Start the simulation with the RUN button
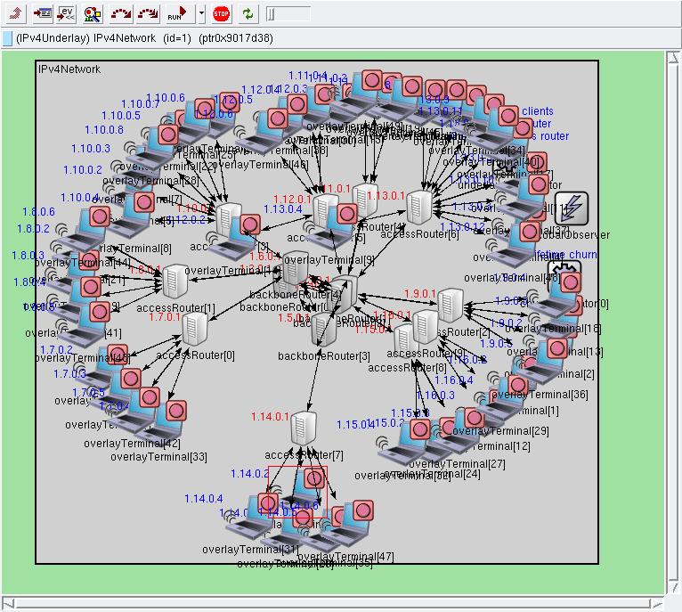Image resolution: width=682 pixels, height=612 pixels. tap(176, 13)
